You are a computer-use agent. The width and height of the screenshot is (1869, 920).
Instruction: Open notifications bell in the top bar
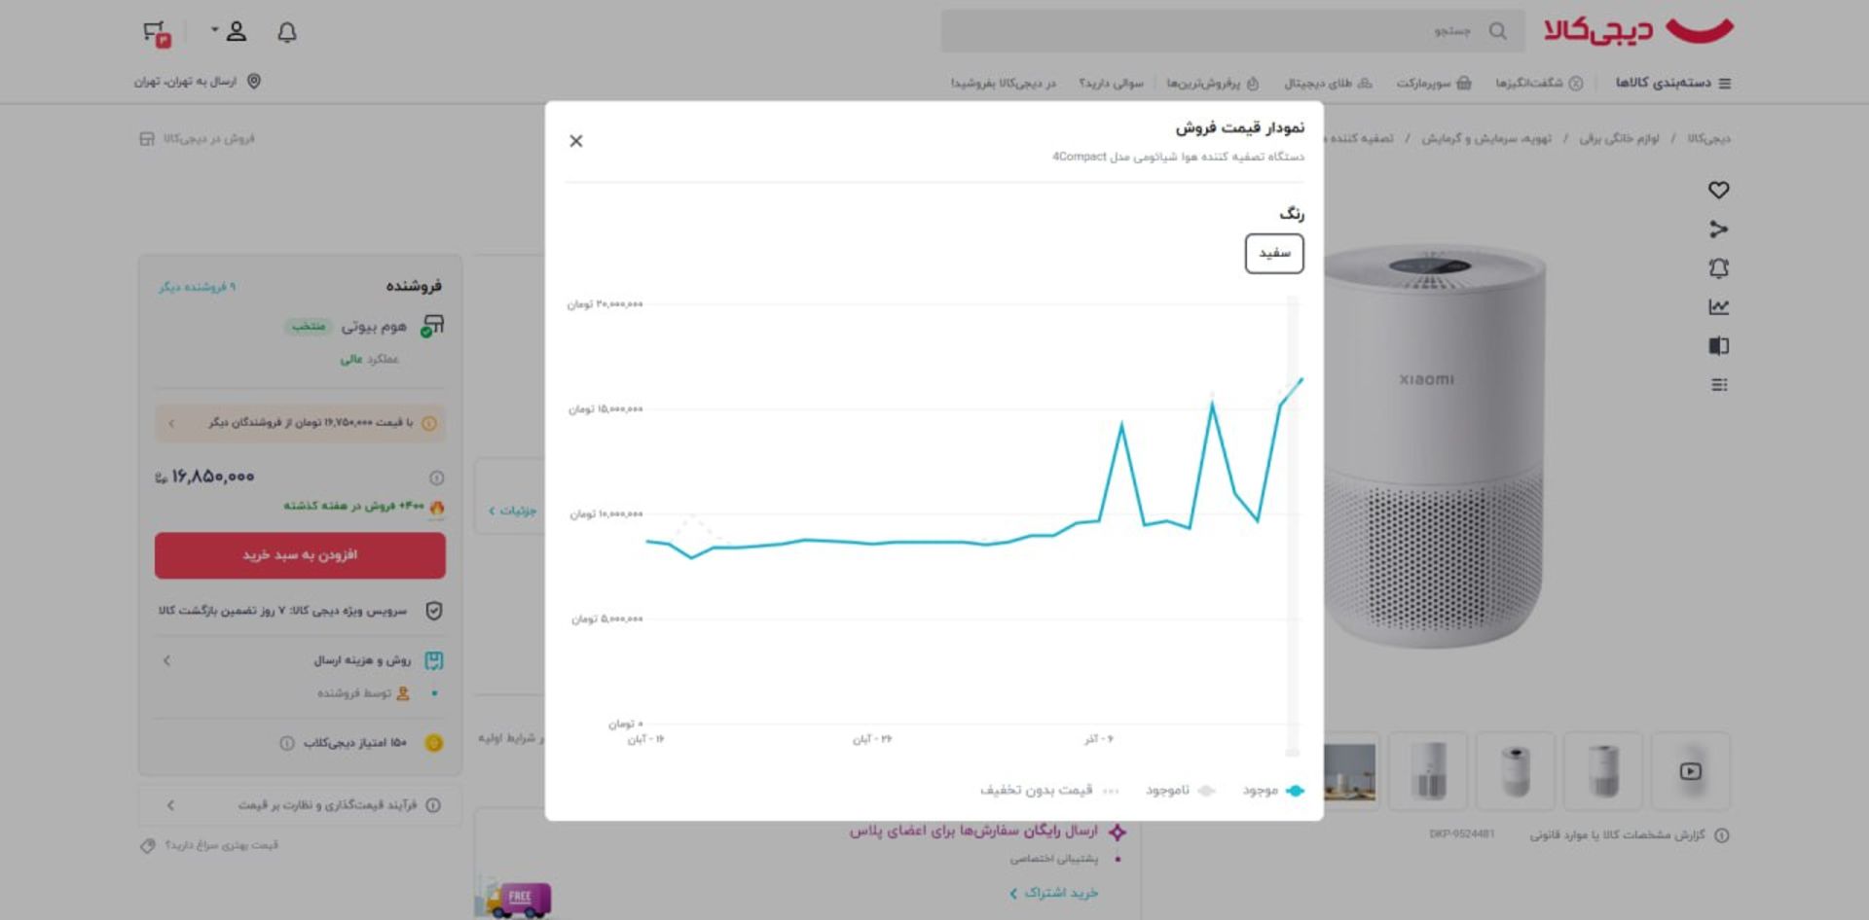coord(285,32)
